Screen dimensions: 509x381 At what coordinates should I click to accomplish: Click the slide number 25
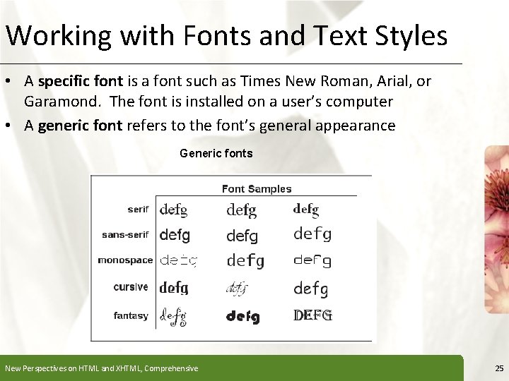click(x=499, y=368)
